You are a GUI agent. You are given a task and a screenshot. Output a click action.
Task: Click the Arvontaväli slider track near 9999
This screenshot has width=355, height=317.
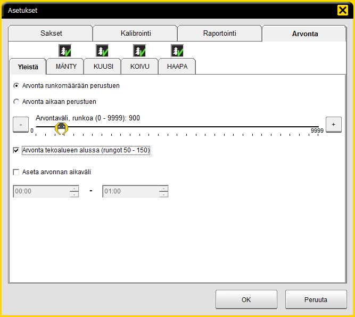[317, 127]
